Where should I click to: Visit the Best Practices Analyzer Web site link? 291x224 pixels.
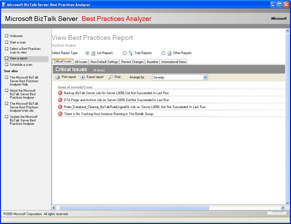(x=24, y=107)
